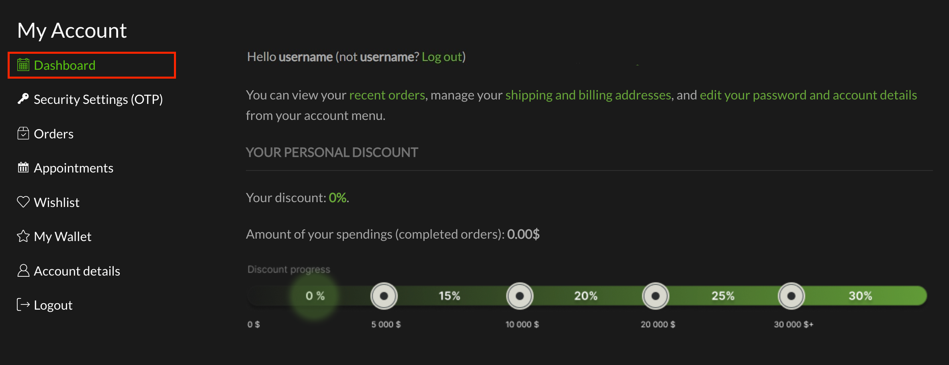This screenshot has height=365, width=949.
Task: Follow the green 'Log out' link
Action: point(442,57)
